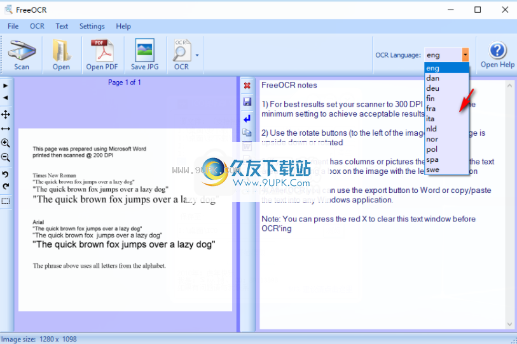This screenshot has height=344, width=517.
Task: Copy text to clipboard icon
Action: point(247,133)
